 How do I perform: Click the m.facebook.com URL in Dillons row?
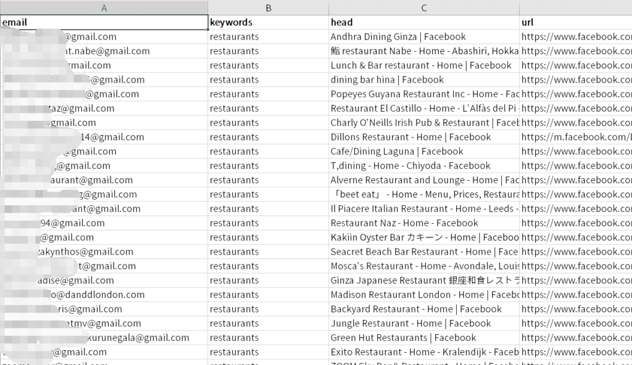(576, 137)
